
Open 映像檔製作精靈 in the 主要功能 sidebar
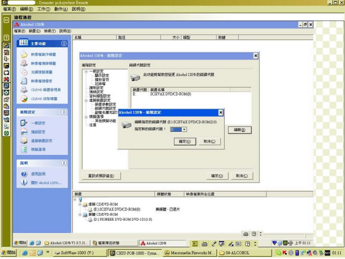tap(43, 54)
